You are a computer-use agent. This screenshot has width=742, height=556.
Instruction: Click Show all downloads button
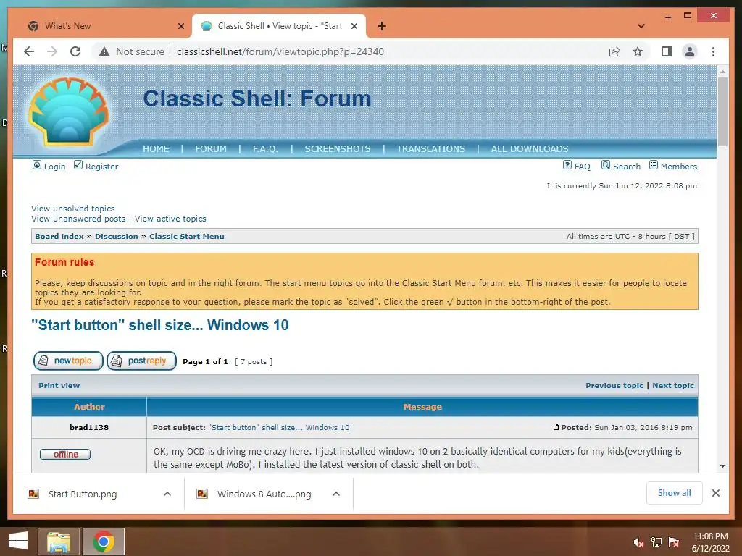tap(675, 493)
